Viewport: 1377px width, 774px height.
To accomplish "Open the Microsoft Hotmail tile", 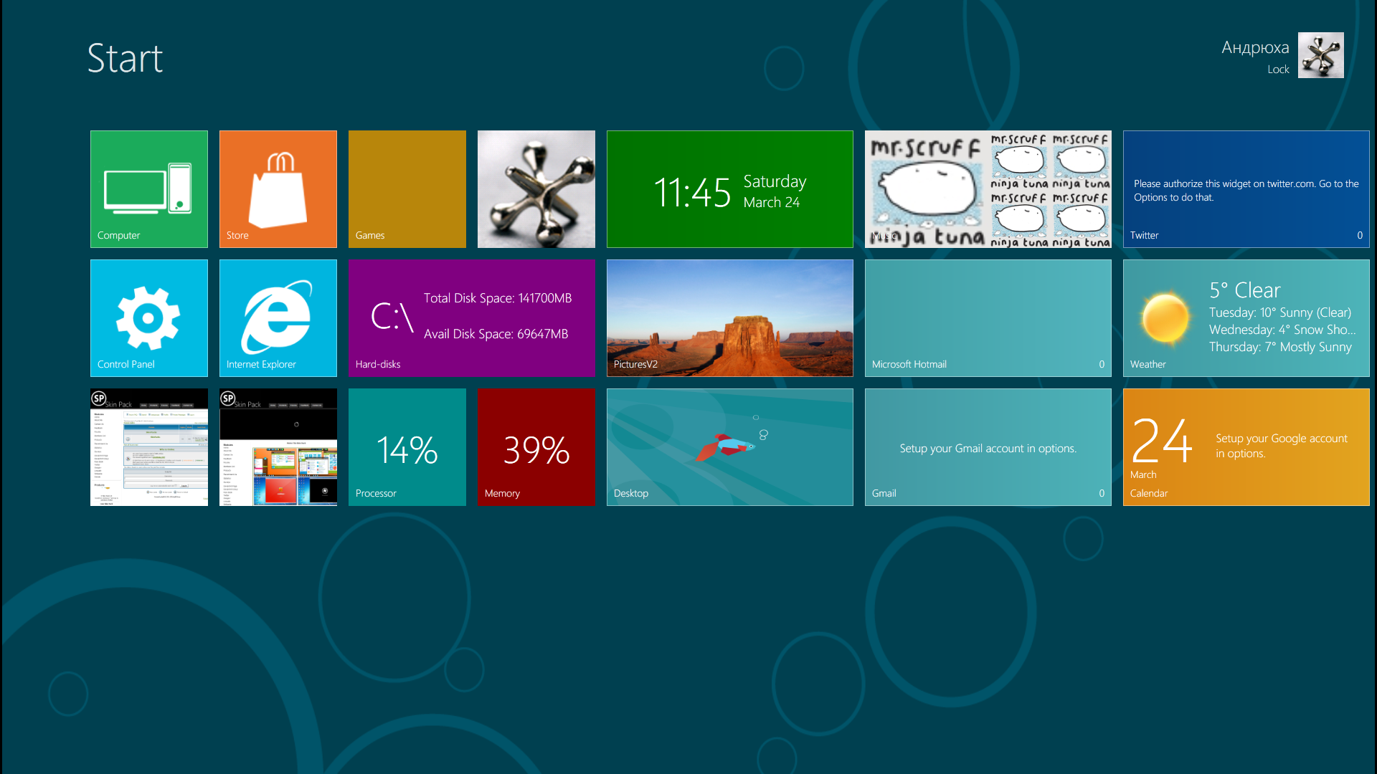I will [988, 317].
